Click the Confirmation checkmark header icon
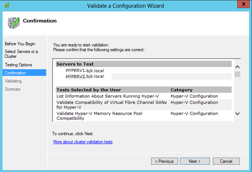The height and width of the screenshot is (172, 252). tap(13, 22)
